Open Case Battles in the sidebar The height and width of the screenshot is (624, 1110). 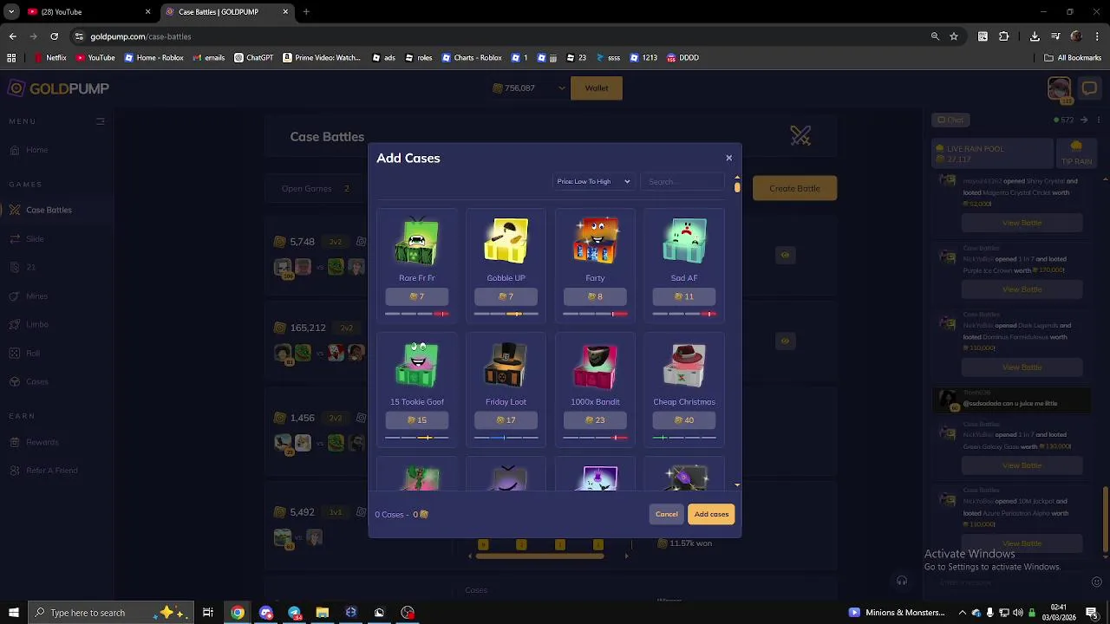(49, 210)
